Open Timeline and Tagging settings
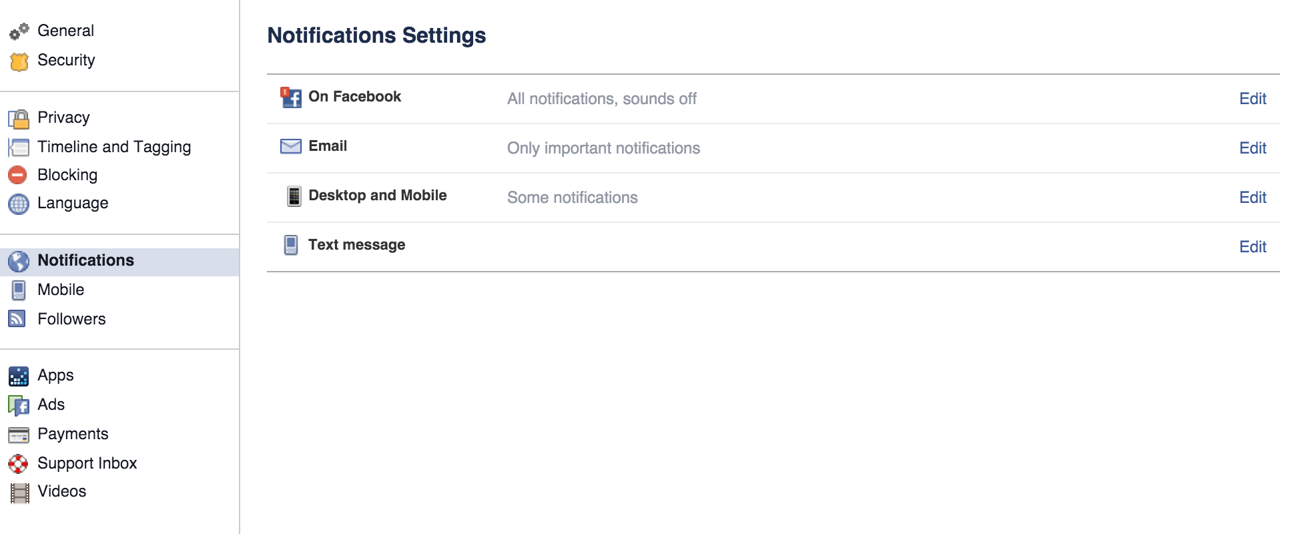 pos(114,147)
